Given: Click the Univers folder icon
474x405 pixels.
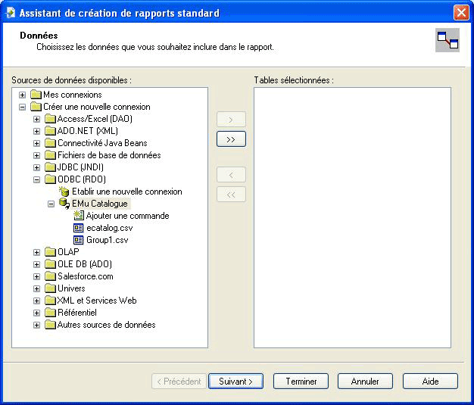Looking at the screenshot, I should click(x=50, y=288).
